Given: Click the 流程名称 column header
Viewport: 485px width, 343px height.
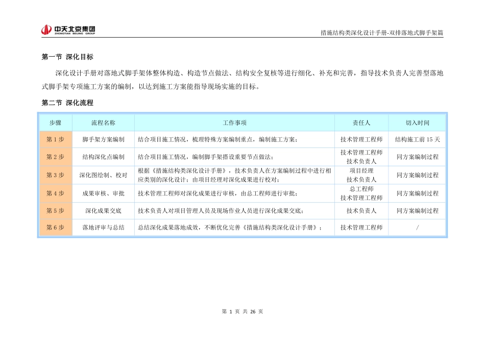Looking at the screenshot, I should pos(103,121).
